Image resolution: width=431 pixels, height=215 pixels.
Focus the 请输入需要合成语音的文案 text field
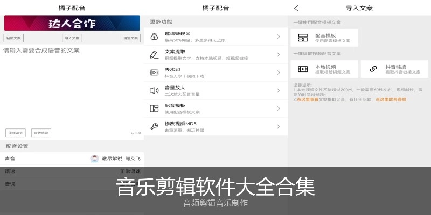(x=72, y=87)
